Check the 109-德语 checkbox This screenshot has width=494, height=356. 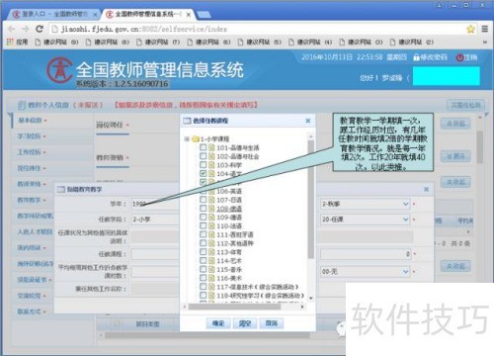point(204,217)
